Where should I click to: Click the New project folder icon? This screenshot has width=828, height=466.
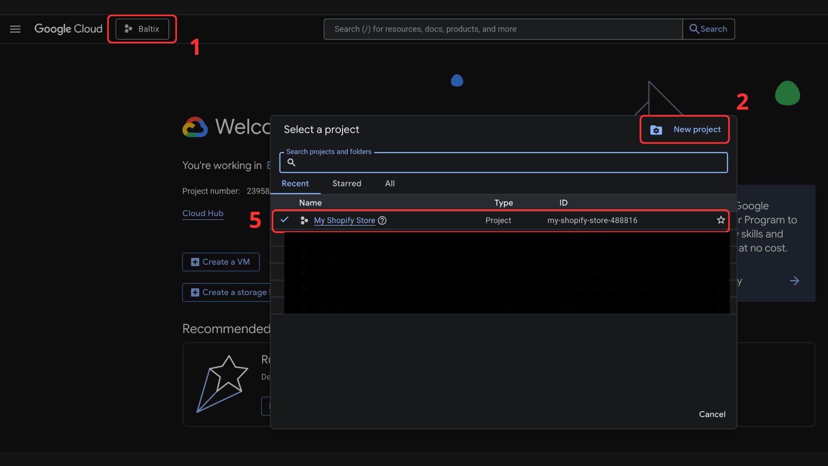click(x=656, y=130)
